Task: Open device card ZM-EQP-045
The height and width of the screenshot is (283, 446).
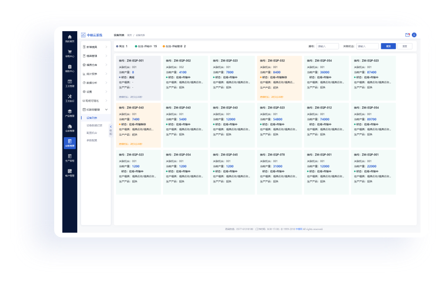Action: [233, 172]
